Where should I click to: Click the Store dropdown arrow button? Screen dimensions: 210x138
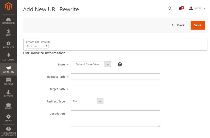pyautogui.click(x=108, y=64)
